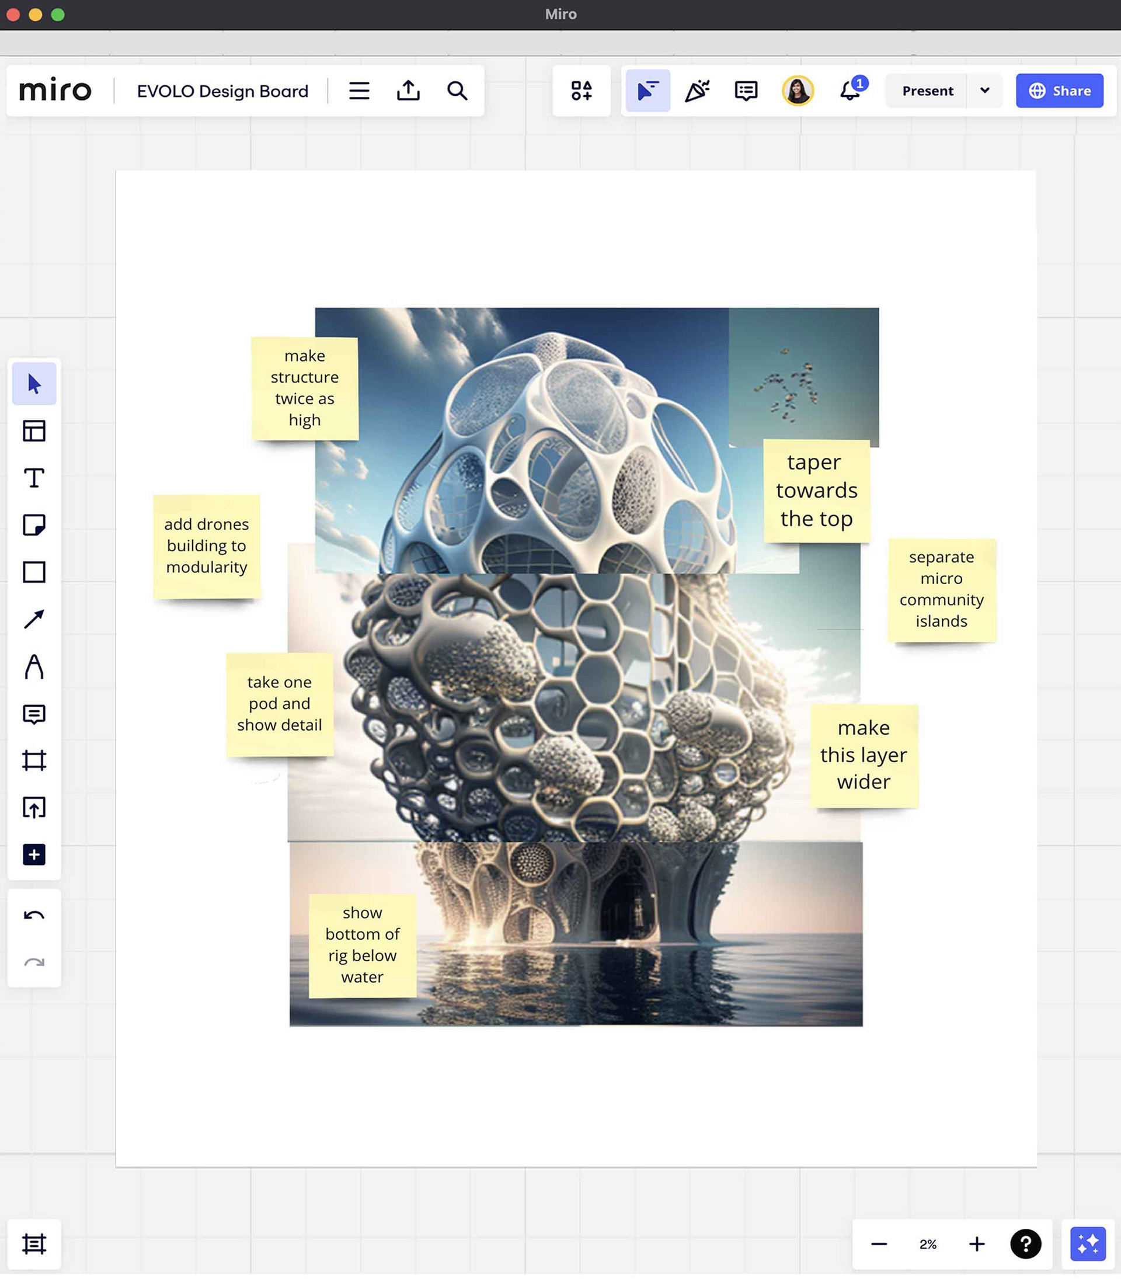Select the Text tool in sidebar
Viewport: 1121px width, 1279px height.
(34, 478)
